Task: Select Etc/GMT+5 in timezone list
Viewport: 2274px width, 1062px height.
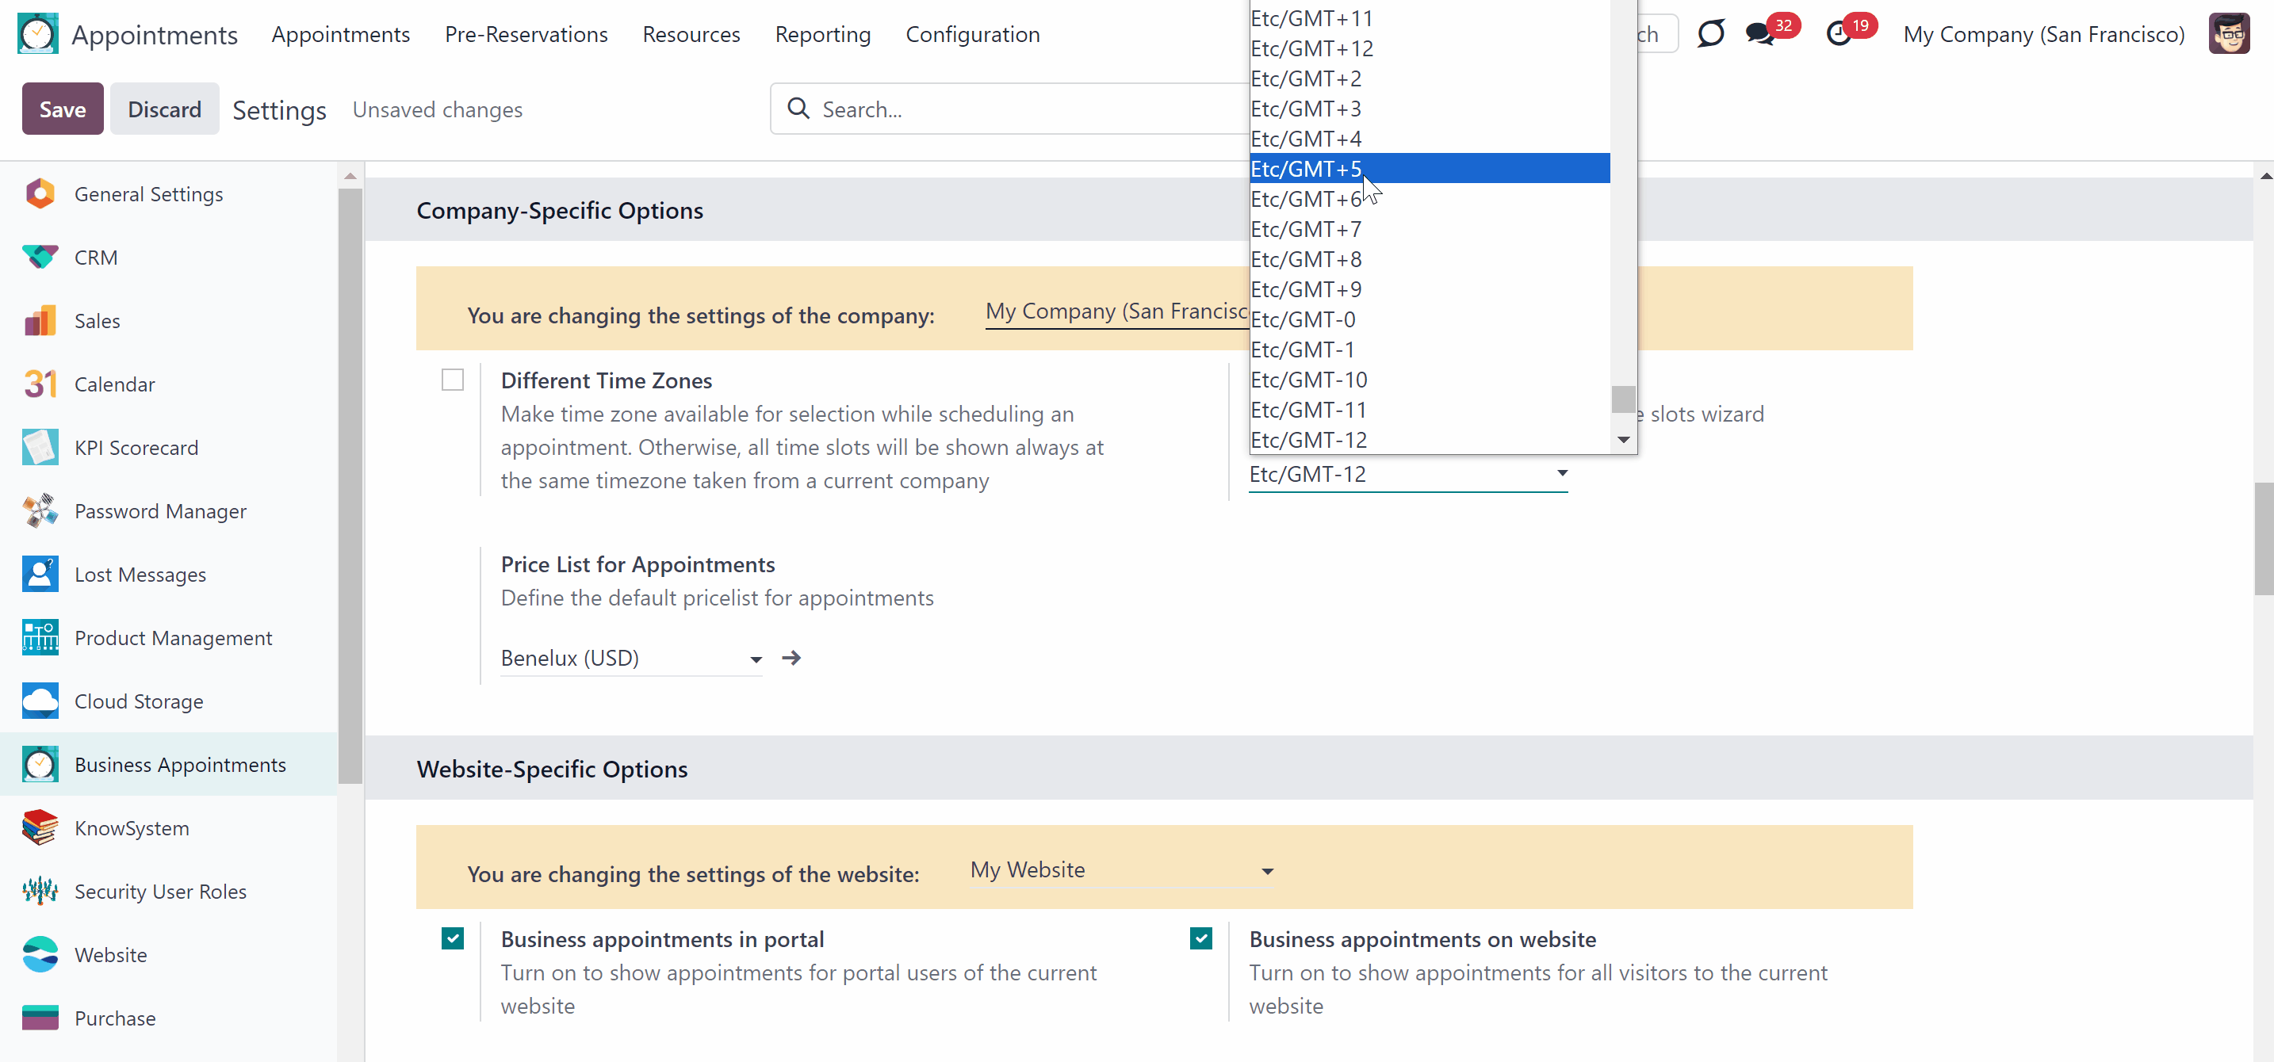Action: tap(1430, 169)
